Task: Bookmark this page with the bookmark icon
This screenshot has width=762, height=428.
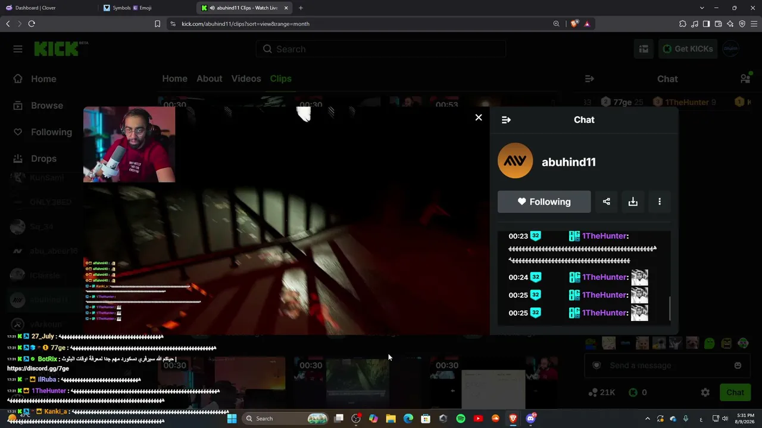Action: pyautogui.click(x=157, y=24)
